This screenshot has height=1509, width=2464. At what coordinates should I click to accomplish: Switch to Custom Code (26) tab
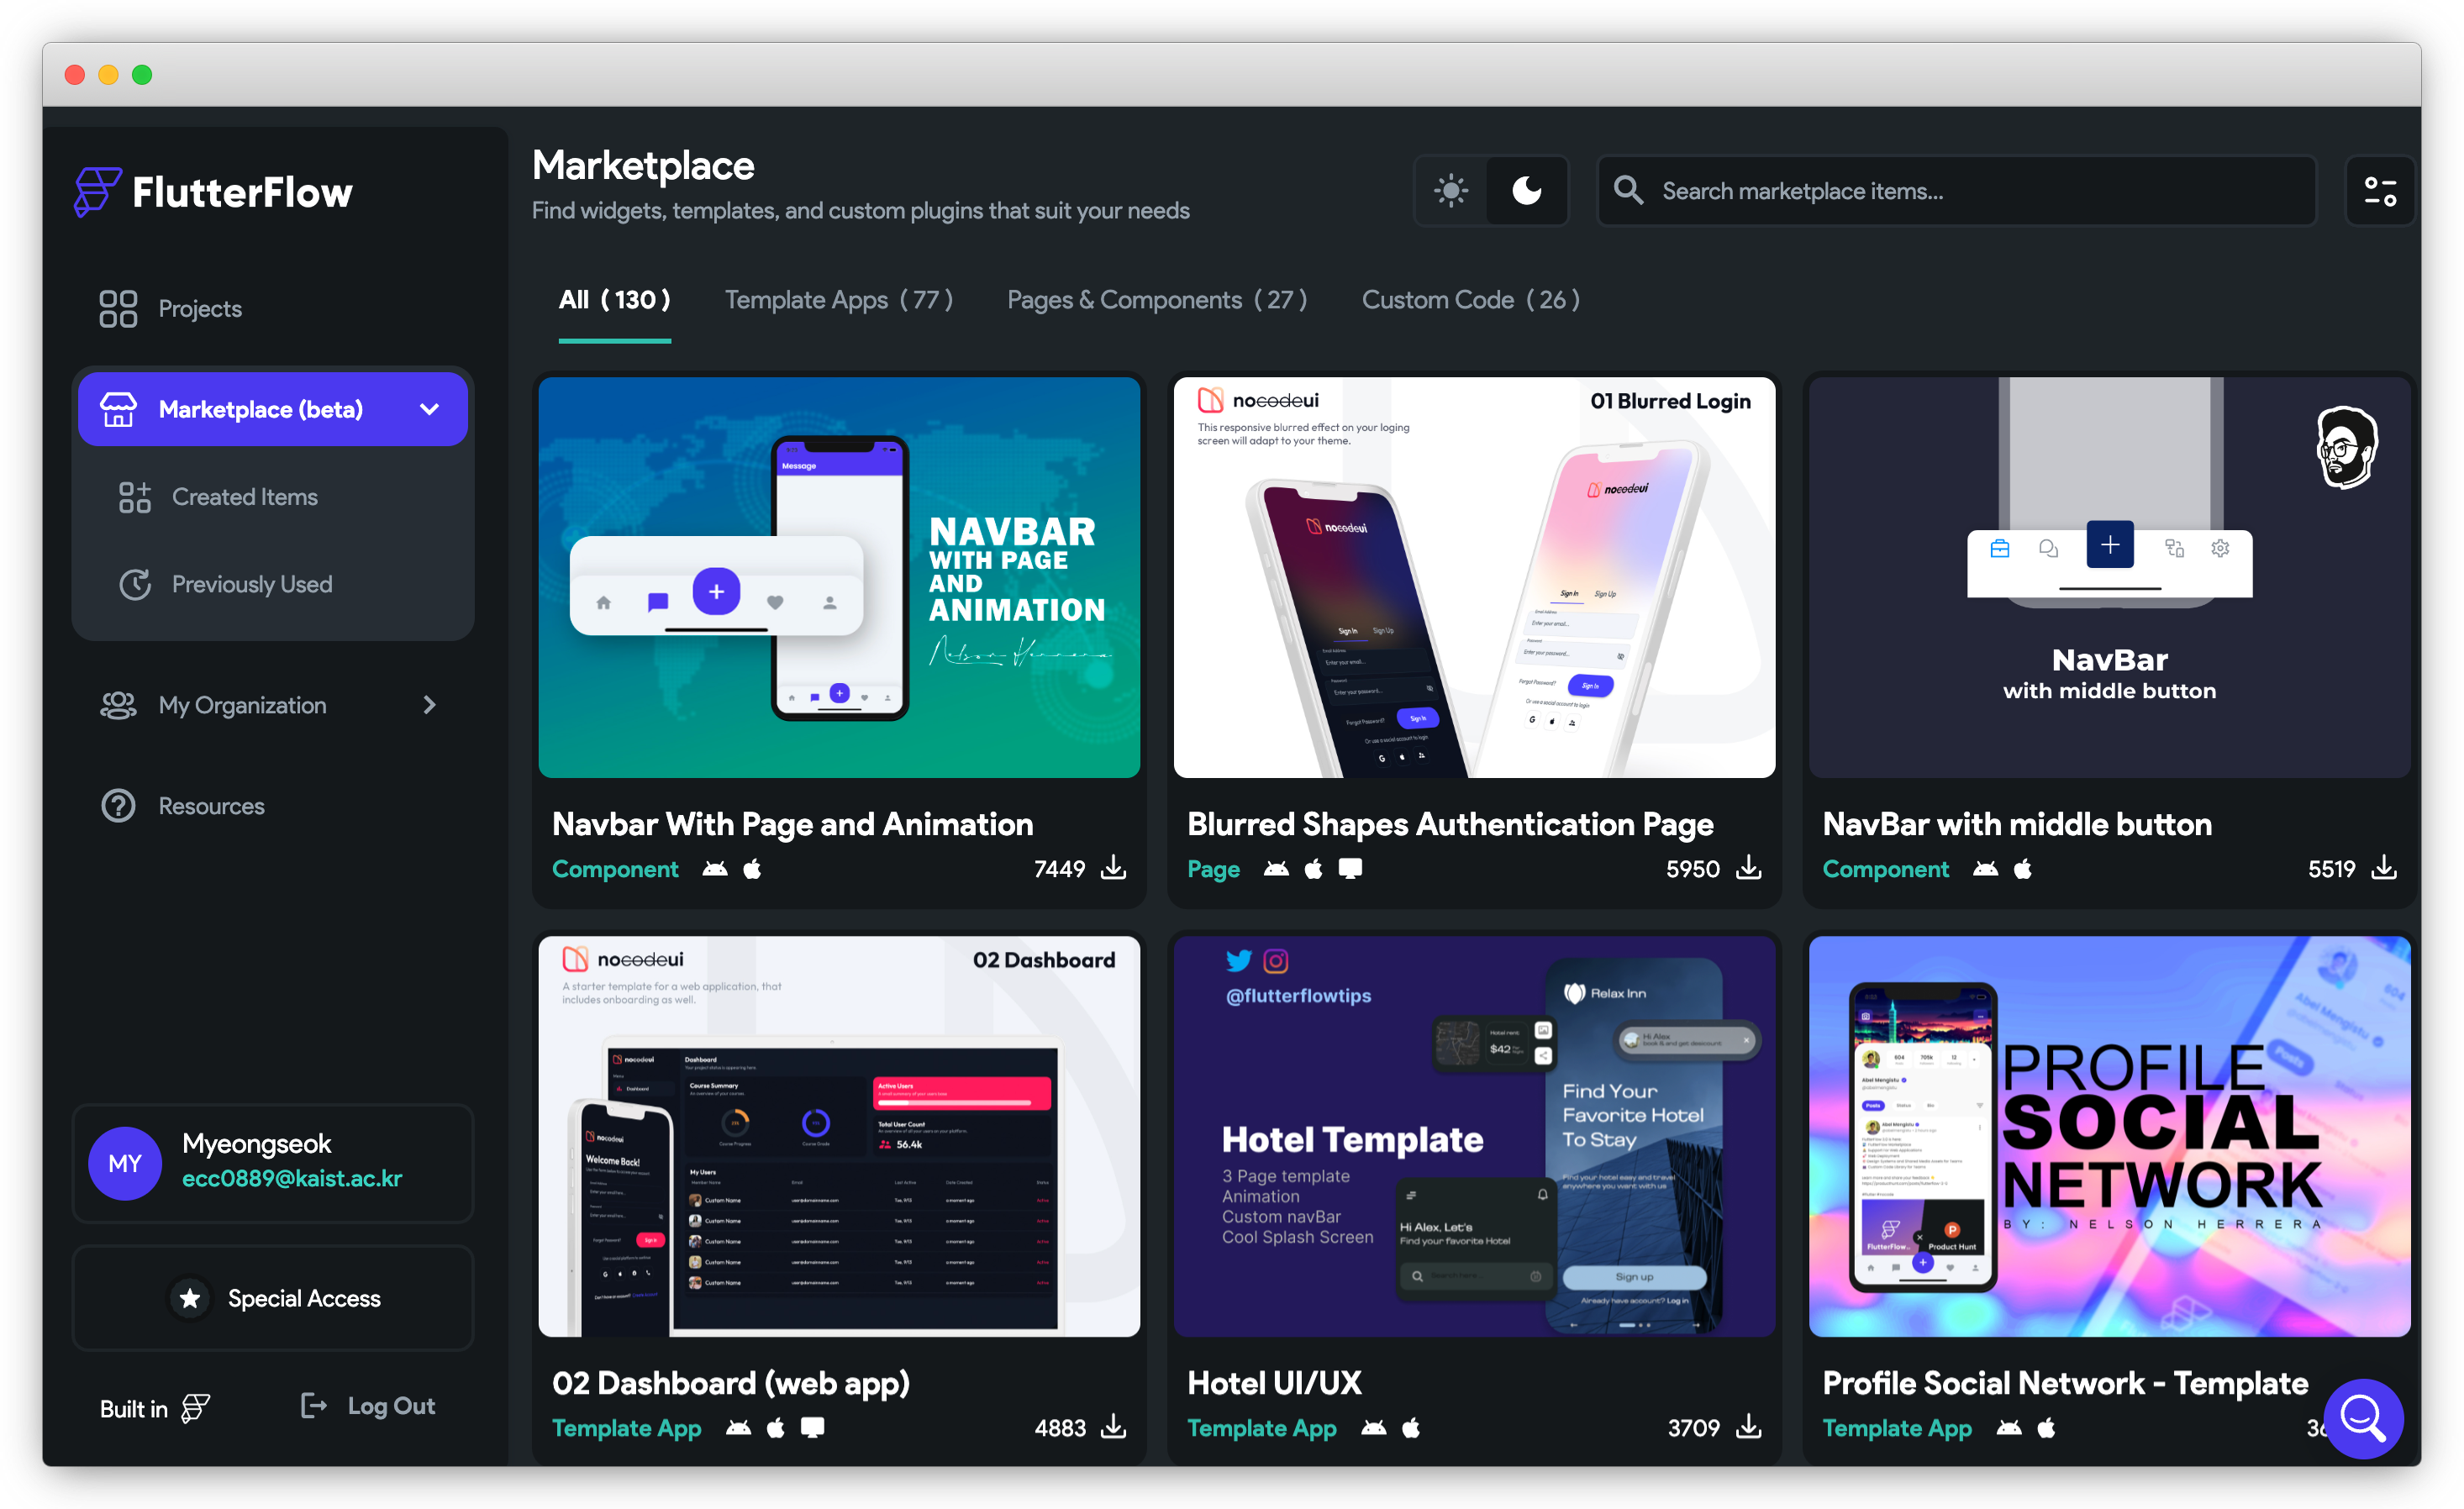(1470, 300)
